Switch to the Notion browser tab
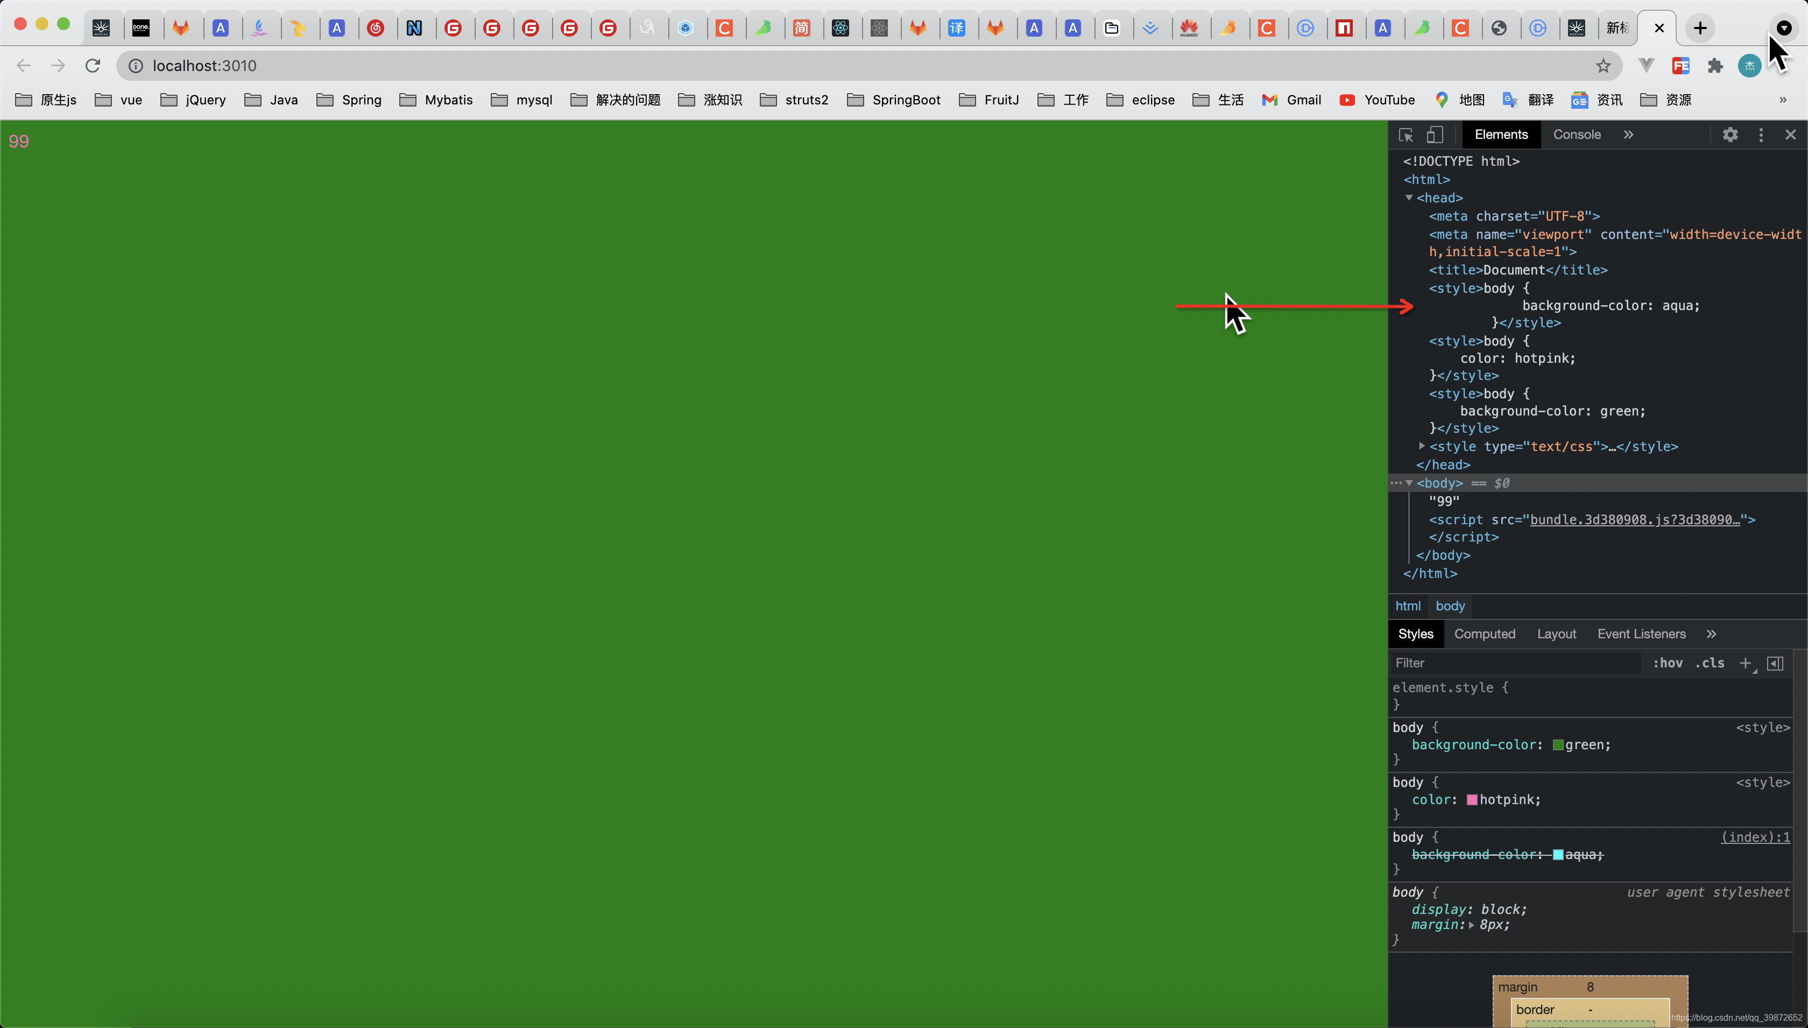This screenshot has height=1028, width=1808. [414, 28]
